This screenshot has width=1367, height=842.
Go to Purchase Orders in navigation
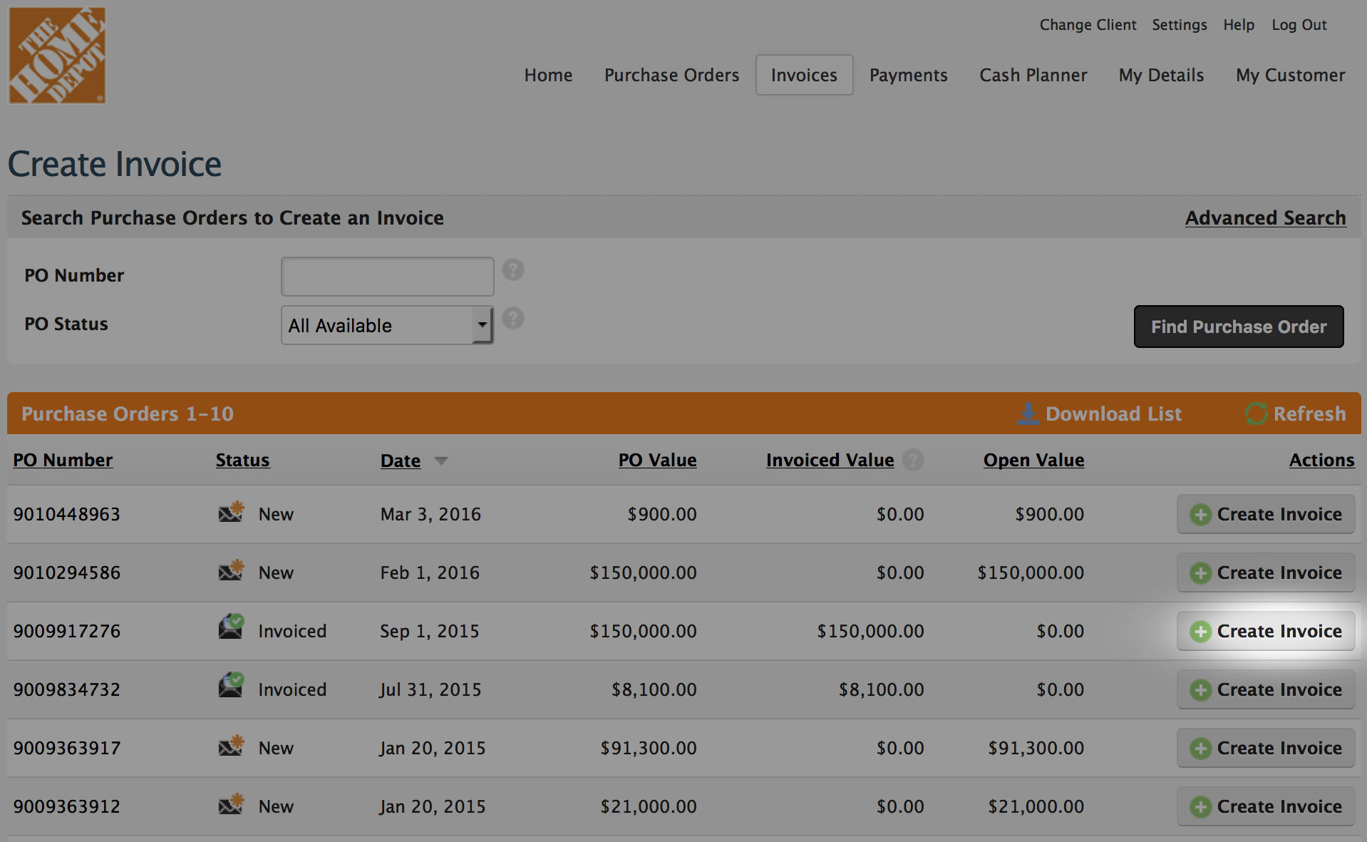[x=671, y=75]
